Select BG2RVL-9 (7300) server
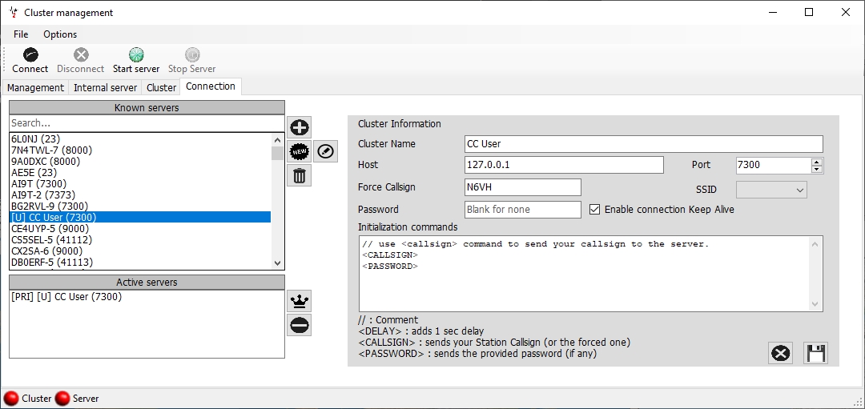865x409 pixels. tap(140, 207)
